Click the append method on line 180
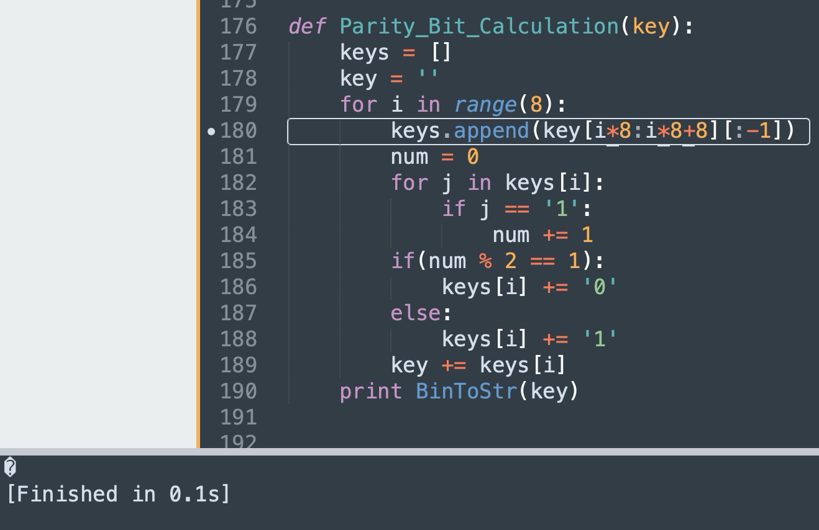The height and width of the screenshot is (530, 819). [491, 131]
